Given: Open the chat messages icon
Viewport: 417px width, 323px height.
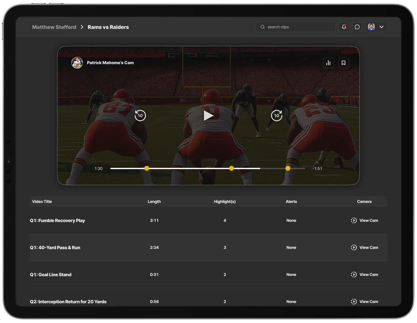Looking at the screenshot, I should click(357, 27).
